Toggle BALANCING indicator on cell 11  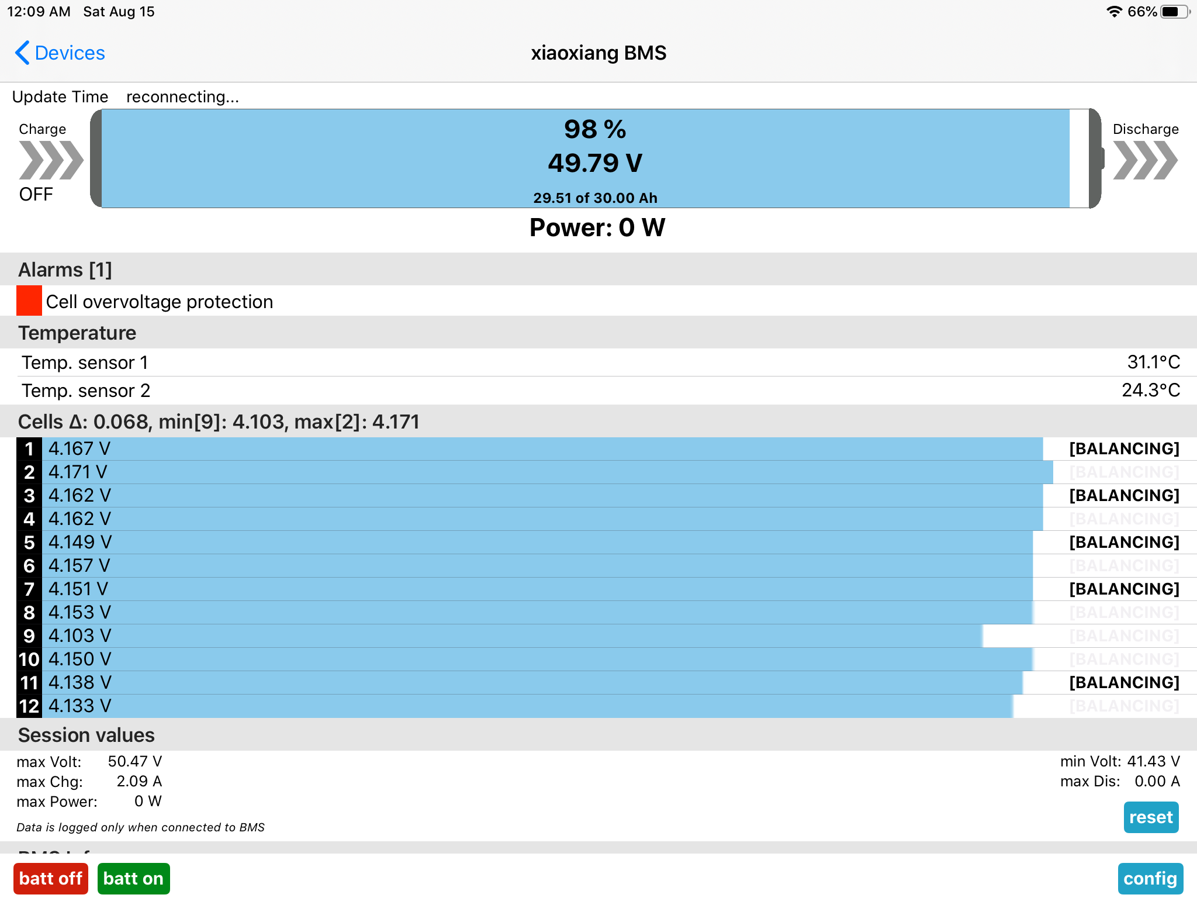point(1124,683)
